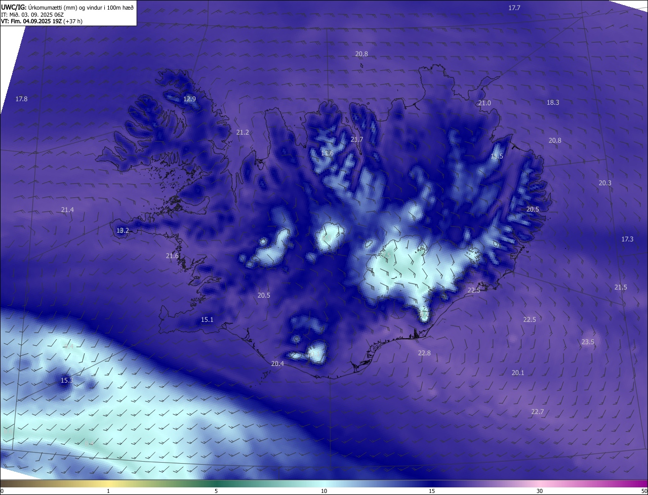
Task: Click the 20.1 value label
Action: [518, 373]
